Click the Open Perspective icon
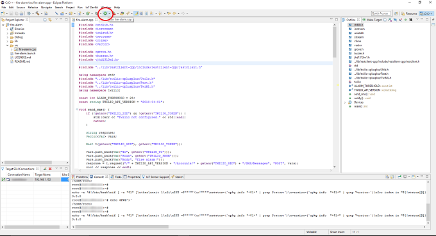 click(x=396, y=13)
